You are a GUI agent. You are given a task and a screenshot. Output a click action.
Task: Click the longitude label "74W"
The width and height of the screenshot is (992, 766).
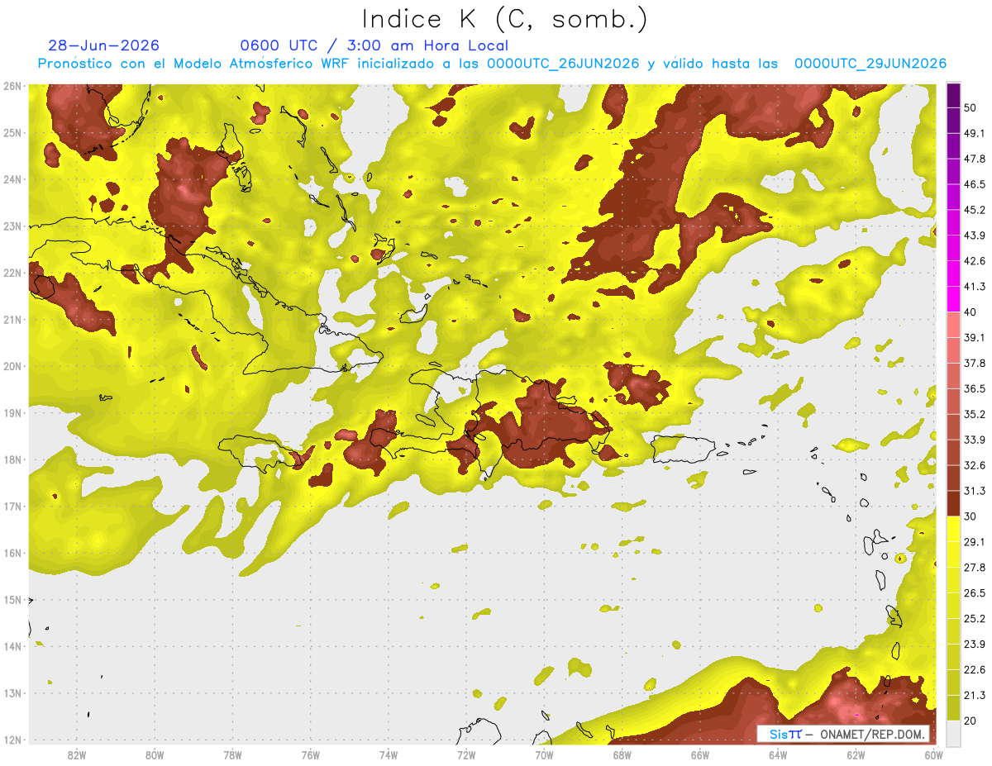point(389,754)
